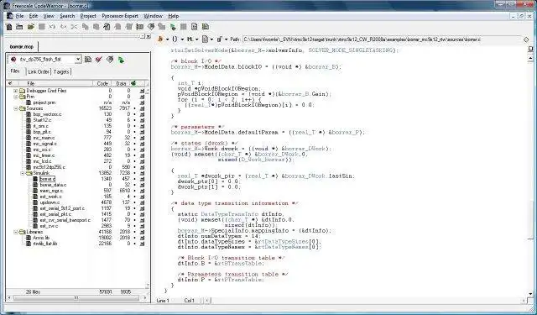The image size is (537, 315).
Task: Click the Undo icon in main toolbar
Action: [x=52, y=27]
